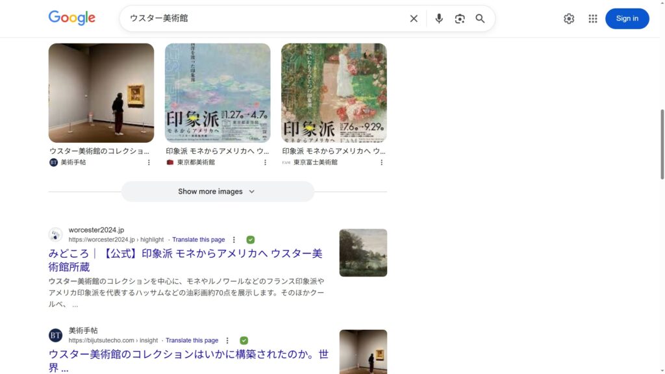Click Translate this page for worcester2024.jp

pyautogui.click(x=199, y=240)
